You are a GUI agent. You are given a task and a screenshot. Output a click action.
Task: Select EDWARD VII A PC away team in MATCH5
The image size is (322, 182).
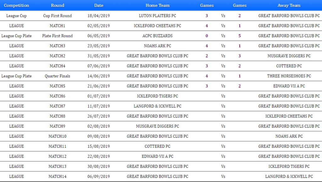point(289,86)
